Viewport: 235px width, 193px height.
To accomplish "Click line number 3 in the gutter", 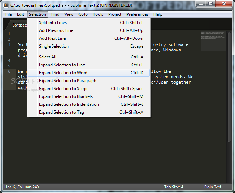I will (9, 44).
